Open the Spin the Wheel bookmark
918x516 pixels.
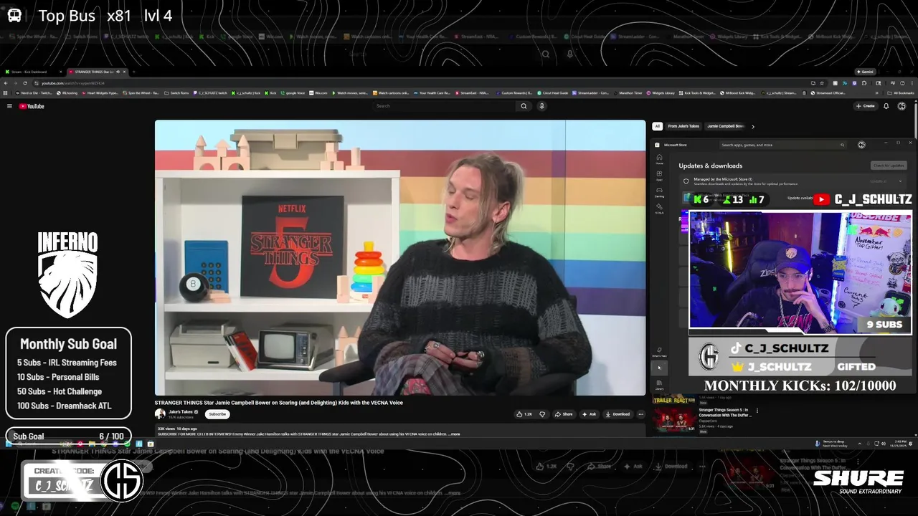coord(141,93)
